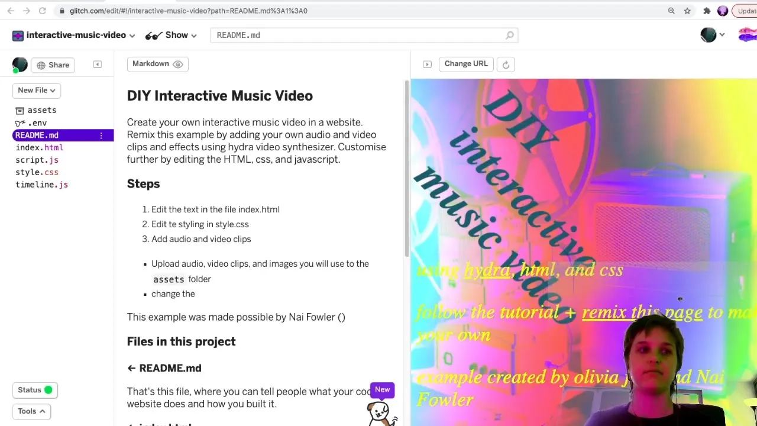The image size is (757, 426).
Task: Open the New File dropdown
Action: click(x=36, y=91)
